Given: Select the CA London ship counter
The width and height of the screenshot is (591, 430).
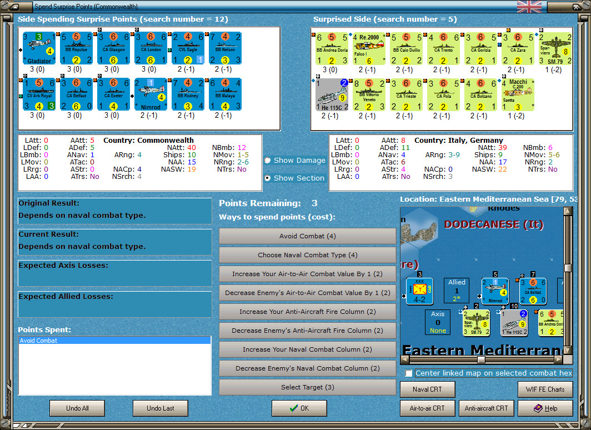Looking at the screenshot, I should tap(151, 48).
